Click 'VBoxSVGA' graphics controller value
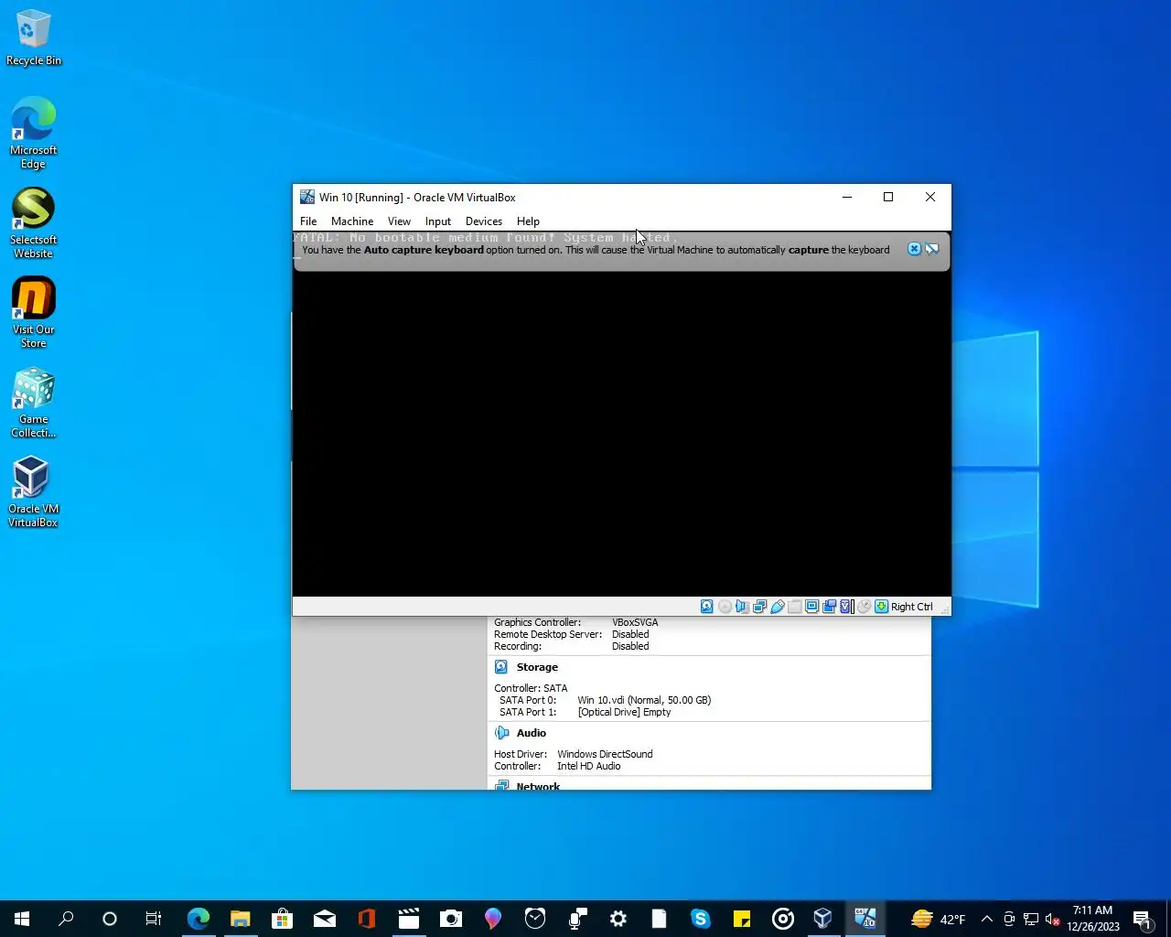 point(635,622)
